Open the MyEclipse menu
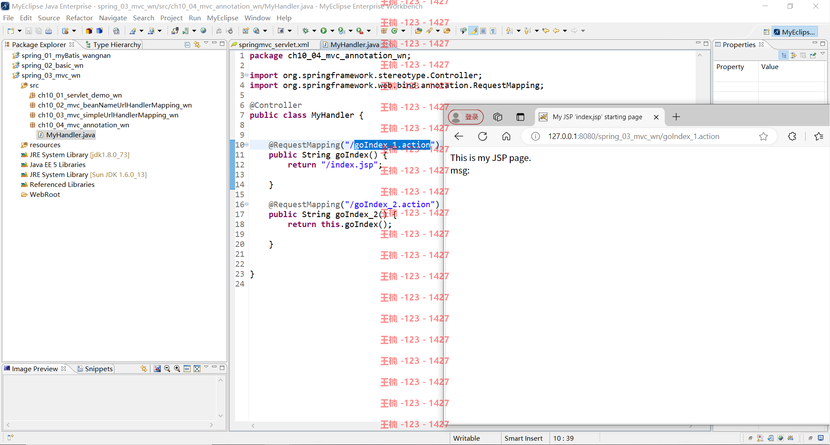 (223, 18)
